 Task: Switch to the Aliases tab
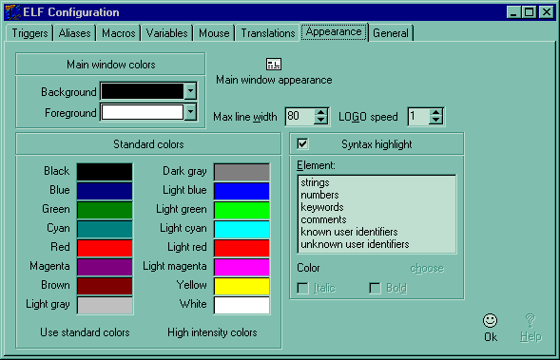75,33
